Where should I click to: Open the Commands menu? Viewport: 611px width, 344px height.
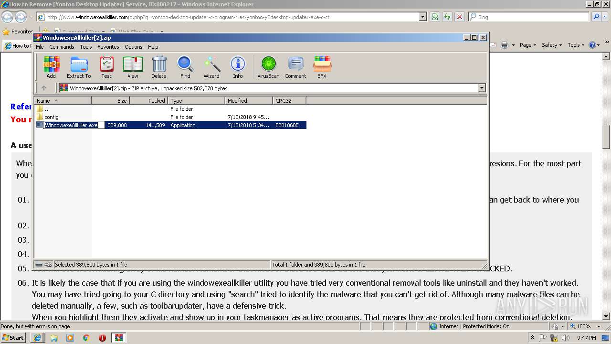pos(62,47)
